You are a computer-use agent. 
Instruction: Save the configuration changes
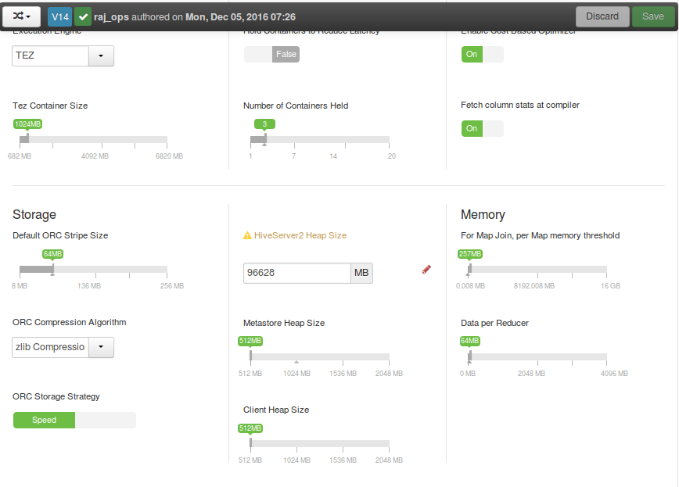pyautogui.click(x=653, y=16)
